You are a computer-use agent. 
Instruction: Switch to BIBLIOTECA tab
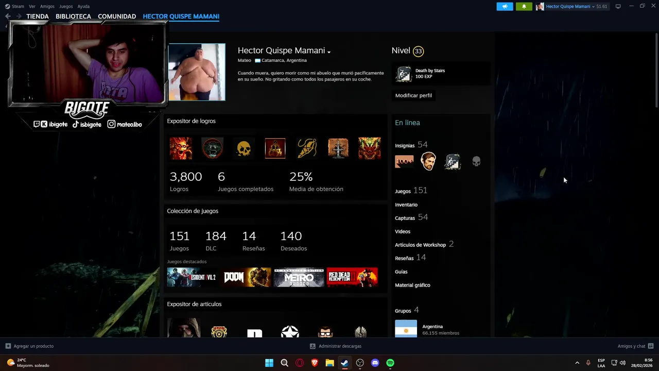(73, 16)
